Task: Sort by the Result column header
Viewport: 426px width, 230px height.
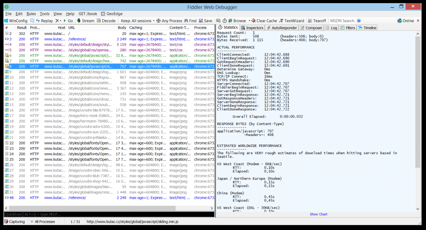Action: (22, 28)
